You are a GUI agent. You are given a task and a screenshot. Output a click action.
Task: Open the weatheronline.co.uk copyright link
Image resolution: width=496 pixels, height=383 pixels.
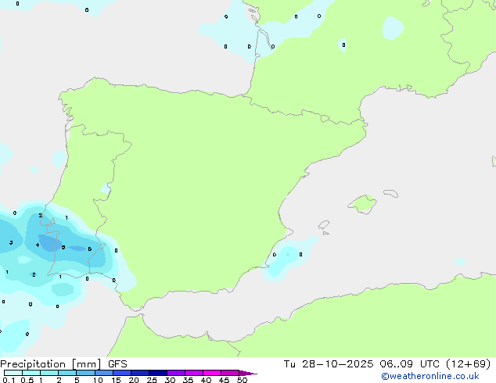(430, 376)
